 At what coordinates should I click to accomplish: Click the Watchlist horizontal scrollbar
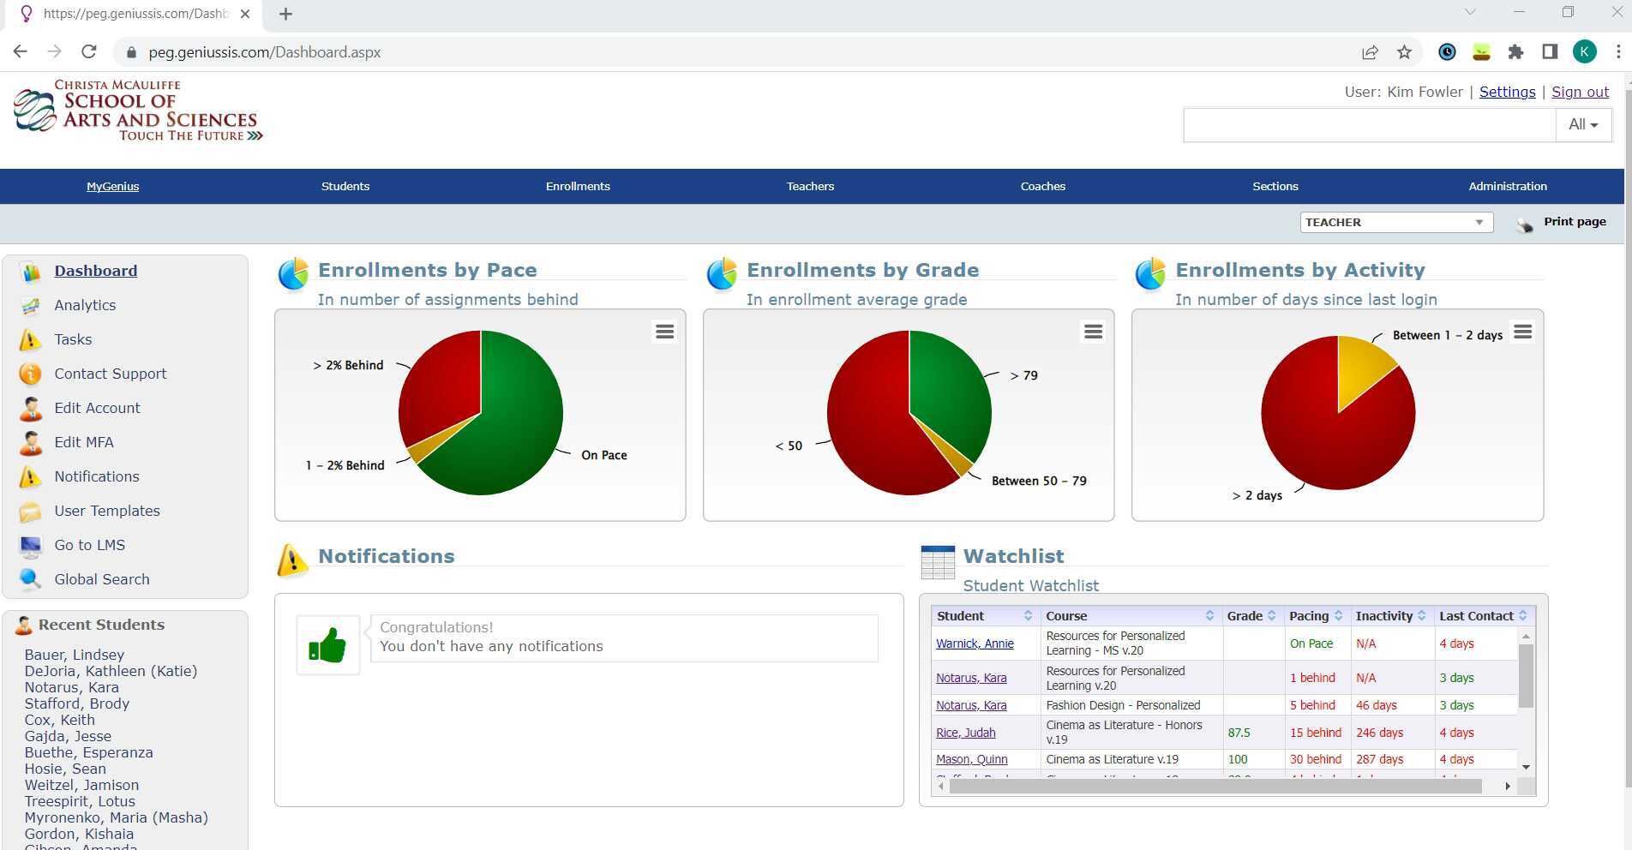point(1215,787)
